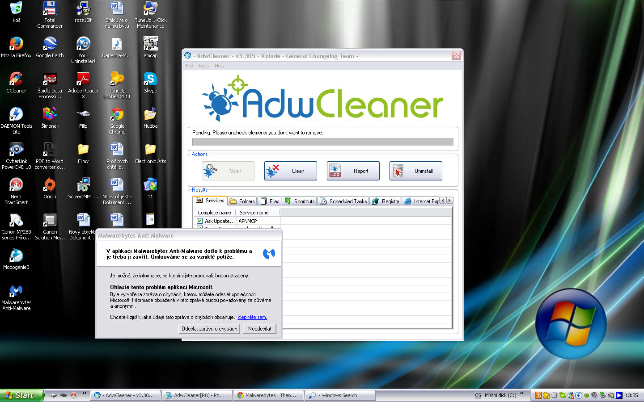The image size is (644, 402).
Task: Open the Start menu
Action: coord(21,395)
